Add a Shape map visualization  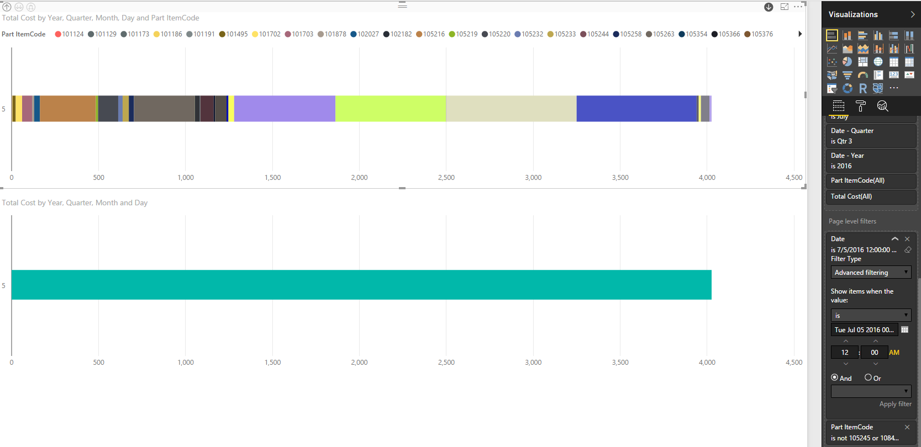[x=878, y=88]
